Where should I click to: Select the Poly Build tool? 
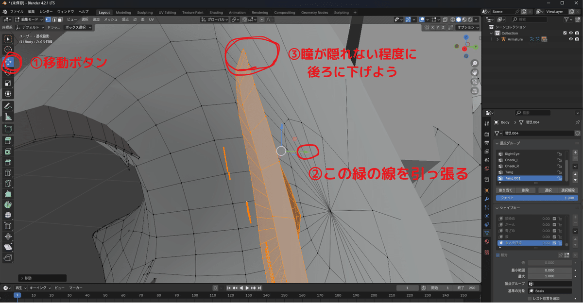tap(8, 194)
